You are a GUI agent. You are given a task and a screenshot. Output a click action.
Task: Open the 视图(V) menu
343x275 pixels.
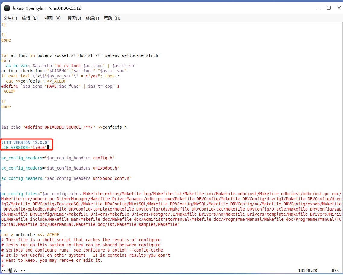pos(53,18)
